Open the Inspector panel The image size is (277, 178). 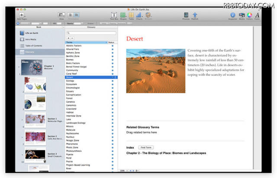coord(233,15)
